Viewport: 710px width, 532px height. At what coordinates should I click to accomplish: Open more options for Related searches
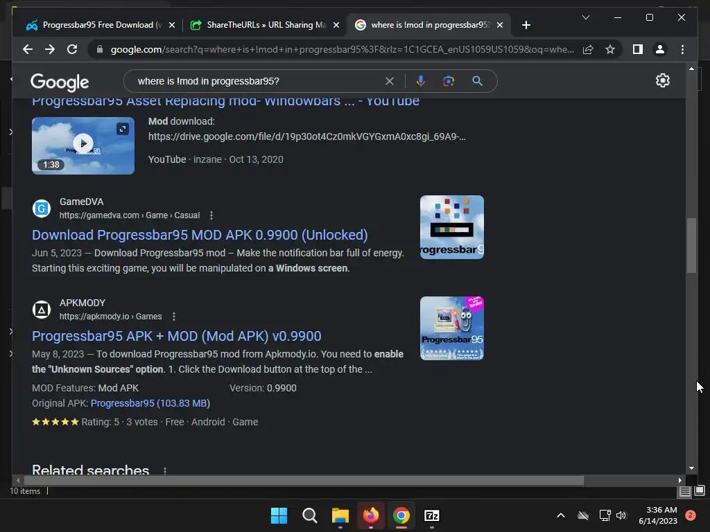pos(165,471)
